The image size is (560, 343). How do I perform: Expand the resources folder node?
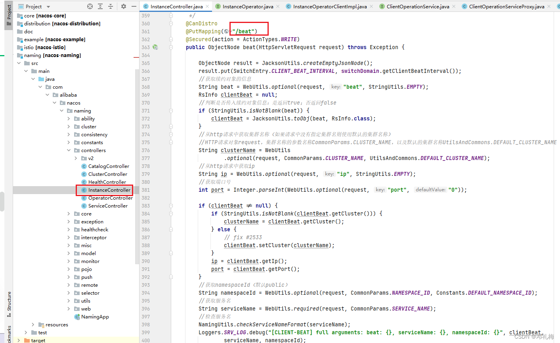click(33, 324)
